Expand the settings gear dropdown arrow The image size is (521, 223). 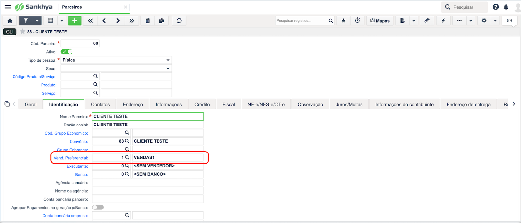[495, 21]
